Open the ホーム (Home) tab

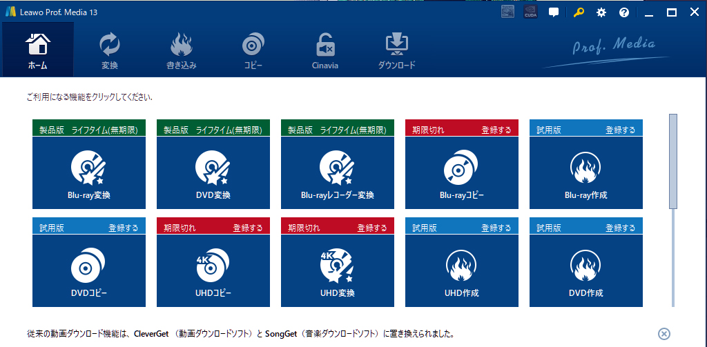pos(37,50)
